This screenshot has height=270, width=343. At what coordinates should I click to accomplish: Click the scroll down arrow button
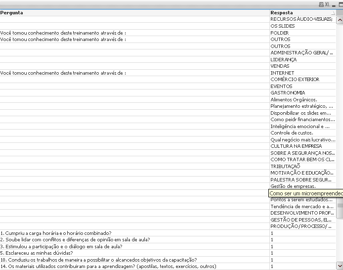[x=340, y=266]
